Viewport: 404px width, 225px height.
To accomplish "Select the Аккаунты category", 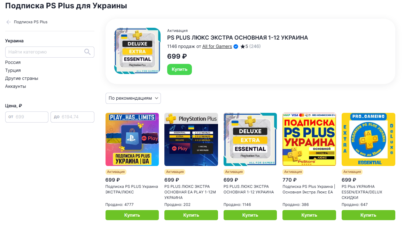I will click(x=15, y=86).
